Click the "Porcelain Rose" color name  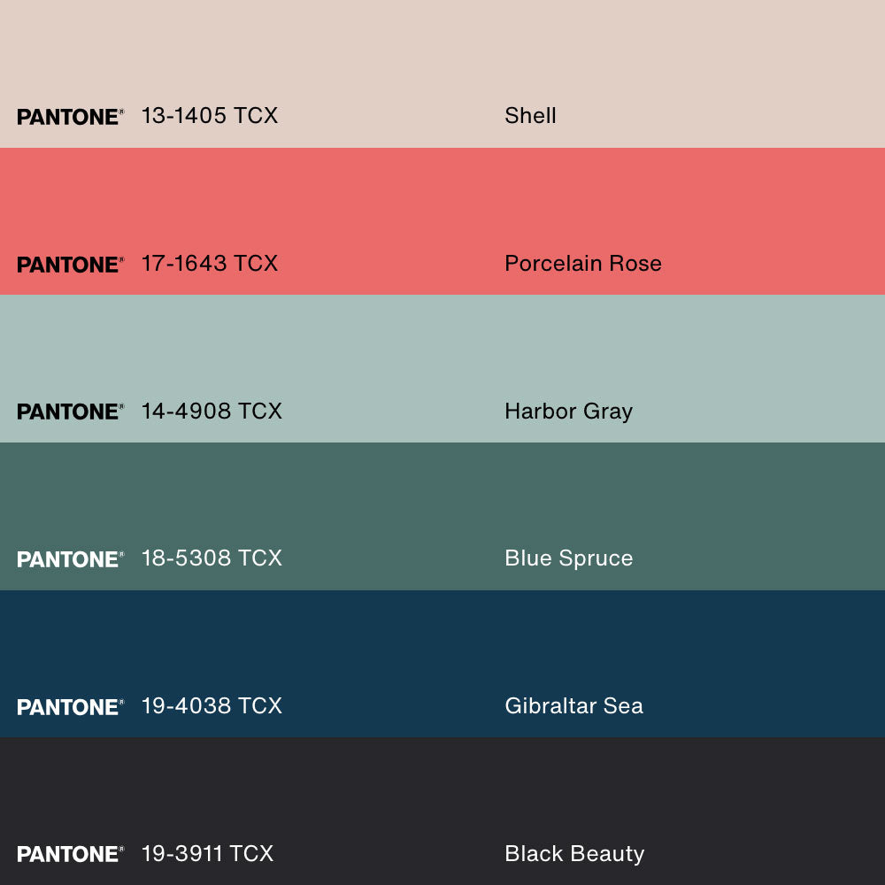coord(582,264)
